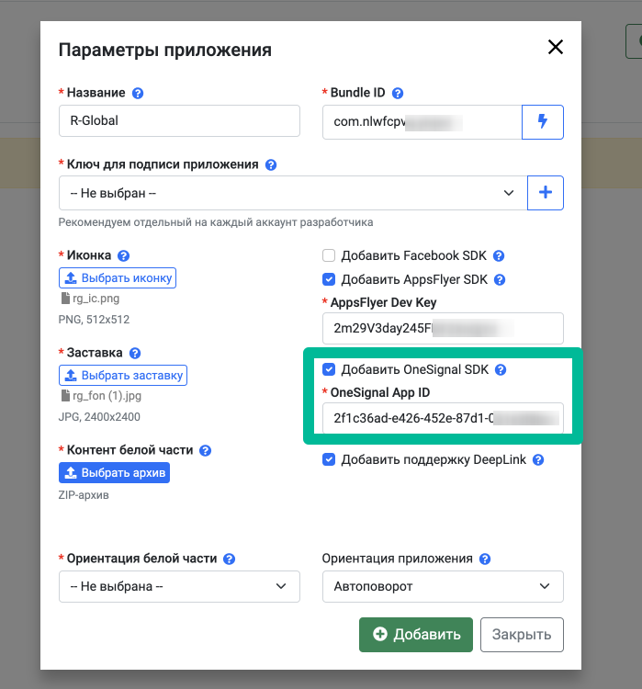This screenshot has height=689, width=642.
Task: Open help tooltip for Иконка
Action: (123, 255)
